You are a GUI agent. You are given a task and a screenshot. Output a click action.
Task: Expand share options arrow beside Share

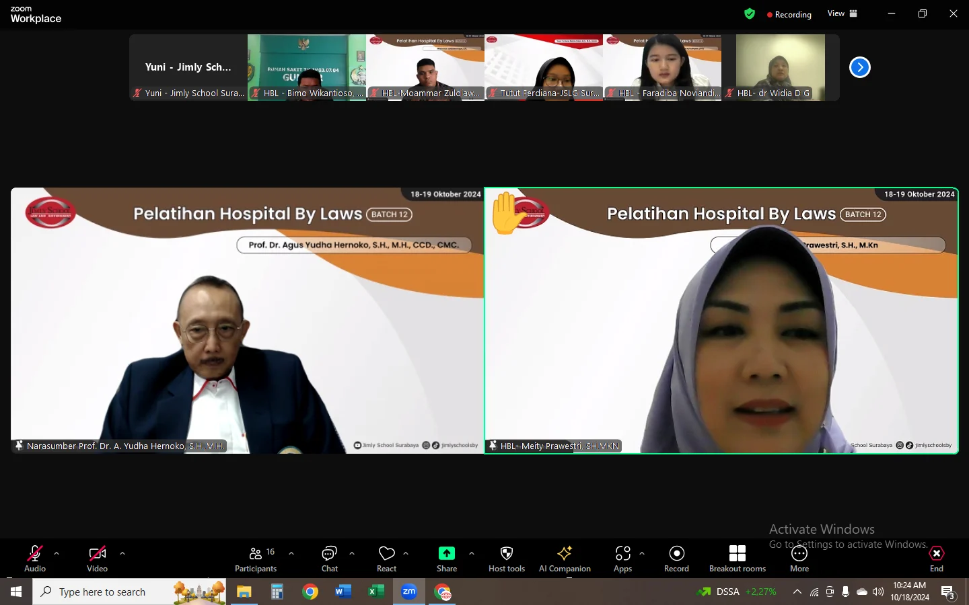coord(472,554)
